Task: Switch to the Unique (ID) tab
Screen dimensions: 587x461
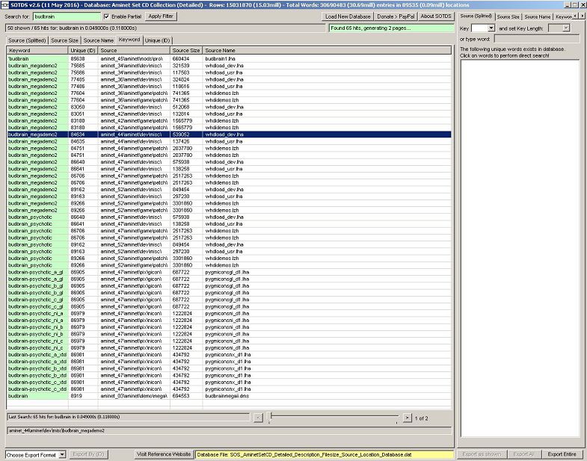Action: click(158, 40)
